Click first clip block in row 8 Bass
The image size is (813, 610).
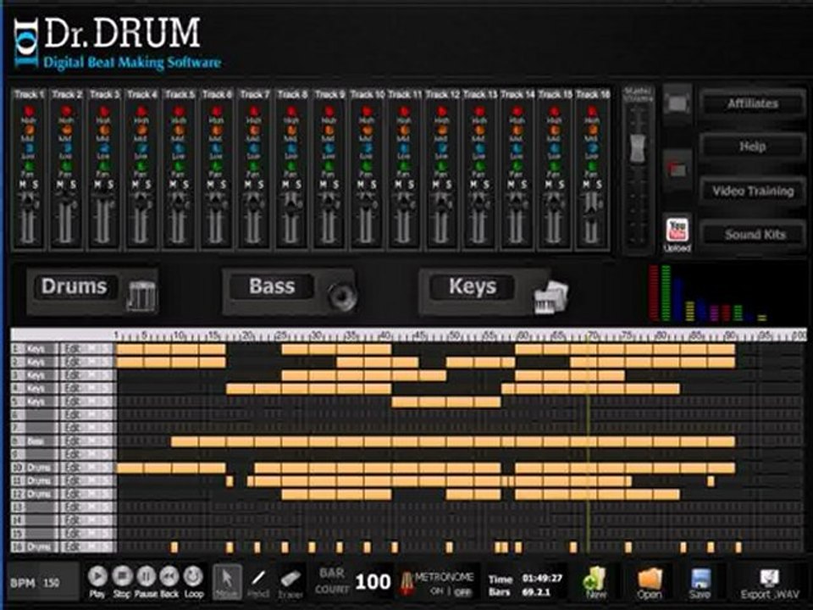[185, 441]
